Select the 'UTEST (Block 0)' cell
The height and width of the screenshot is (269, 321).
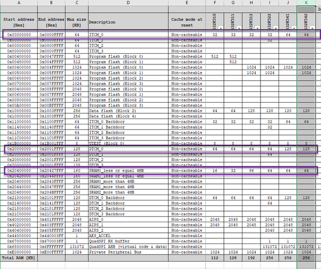click(x=128, y=143)
